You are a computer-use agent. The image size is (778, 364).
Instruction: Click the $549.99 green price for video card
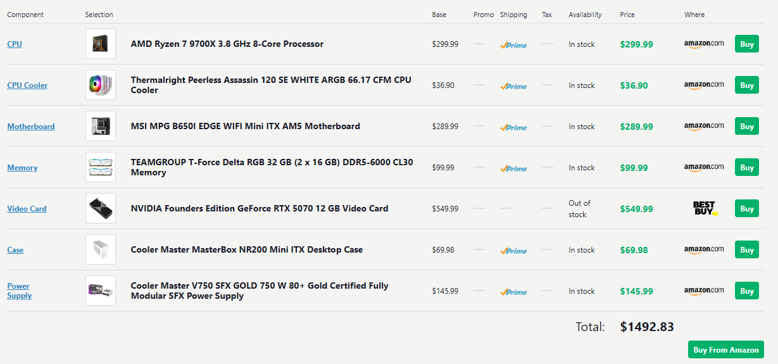(636, 209)
